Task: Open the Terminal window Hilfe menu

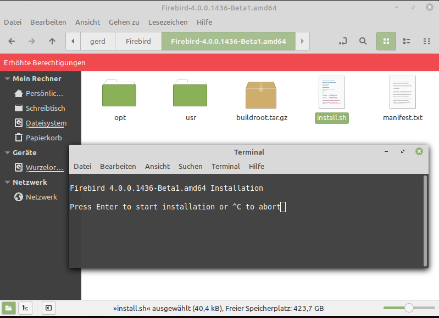Action: point(257,166)
